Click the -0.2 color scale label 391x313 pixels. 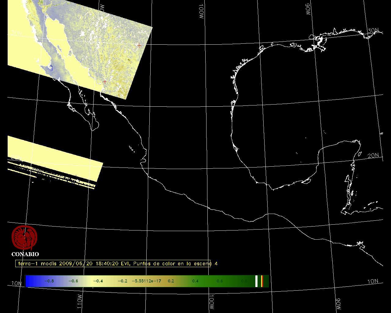pyautogui.click(x=122, y=281)
